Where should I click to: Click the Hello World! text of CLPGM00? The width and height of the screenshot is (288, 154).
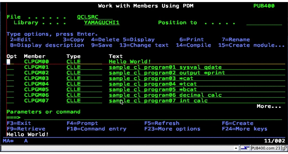click(x=130, y=62)
